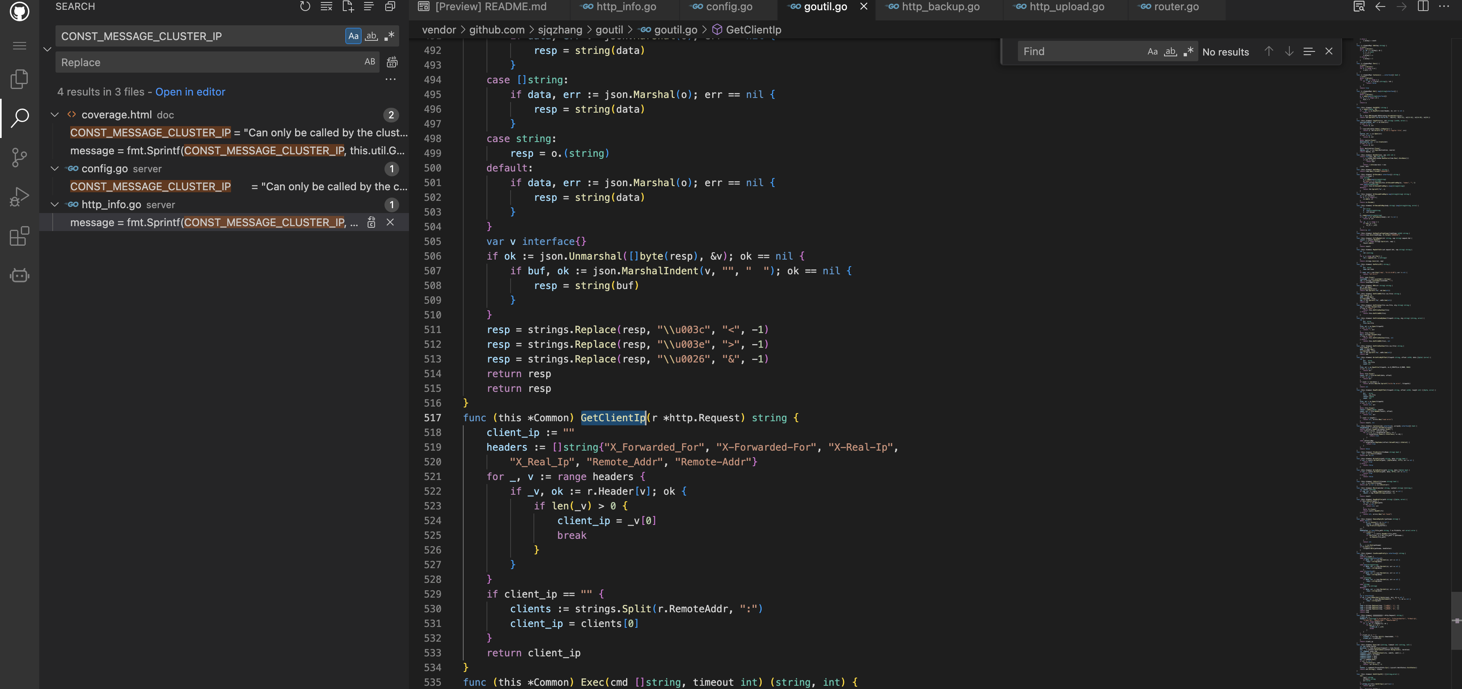This screenshot has width=1462, height=689.
Task: Toggle Match Case in the search box
Action: click(353, 36)
